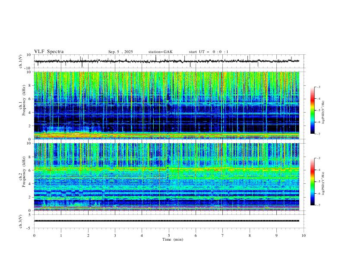Screen dimensions: 342x264
Task: Click time axis tick label '3'
Action: click(x=115, y=236)
